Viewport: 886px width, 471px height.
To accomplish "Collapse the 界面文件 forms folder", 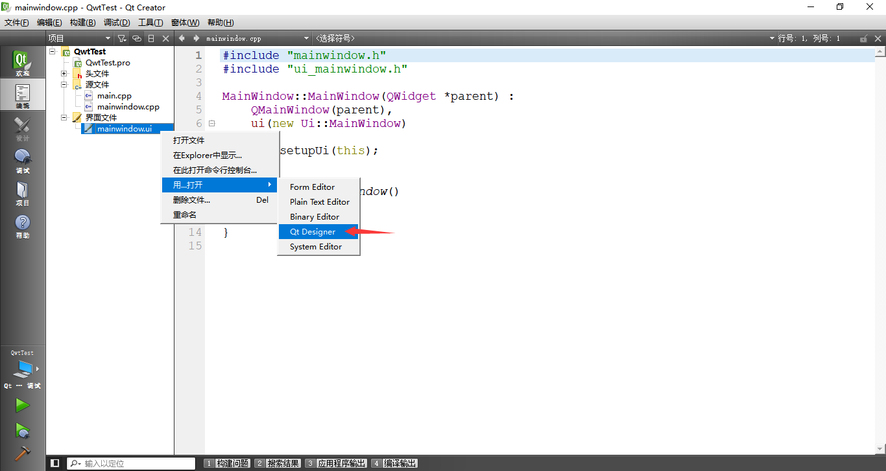I will (x=64, y=118).
